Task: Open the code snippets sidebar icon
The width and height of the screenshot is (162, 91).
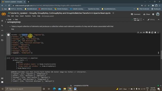Action: pyautogui.click(x=2, y=30)
